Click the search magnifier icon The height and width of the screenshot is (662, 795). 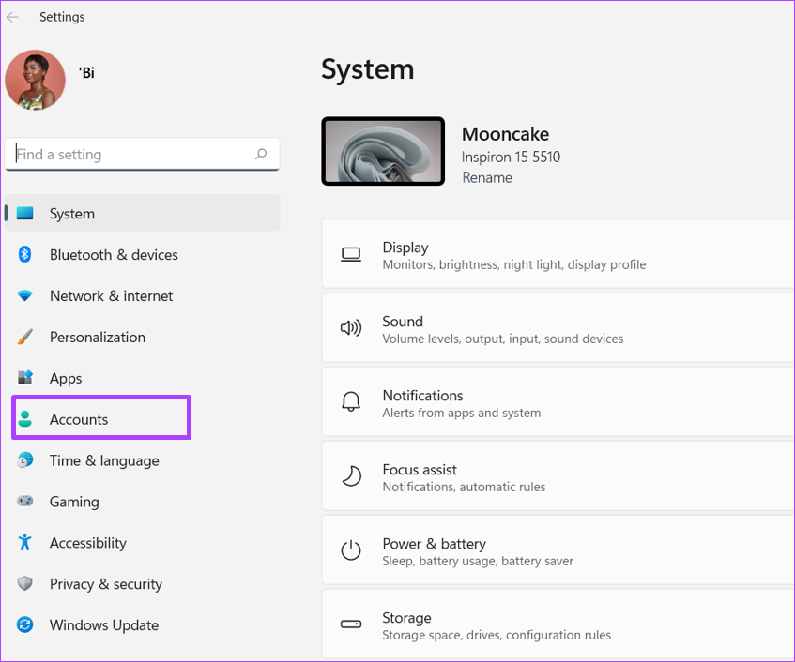[261, 154]
